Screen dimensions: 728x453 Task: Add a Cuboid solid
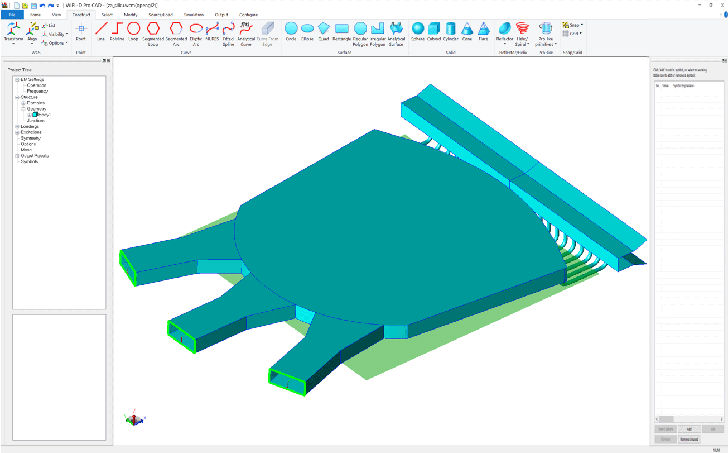[x=434, y=32]
